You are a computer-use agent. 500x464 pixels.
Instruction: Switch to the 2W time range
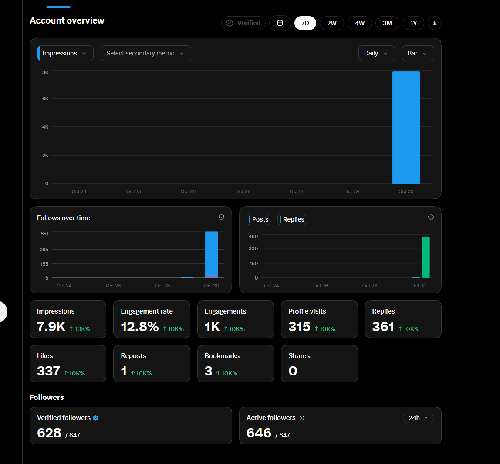point(331,23)
